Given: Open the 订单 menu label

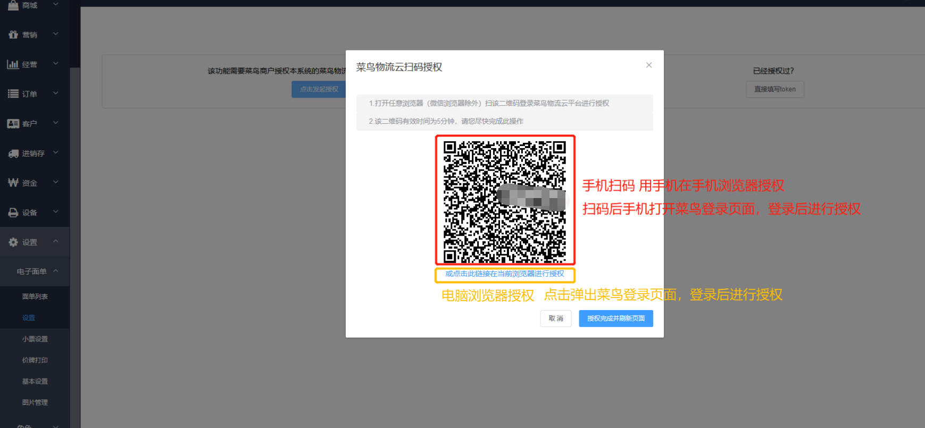Looking at the screenshot, I should point(30,94).
